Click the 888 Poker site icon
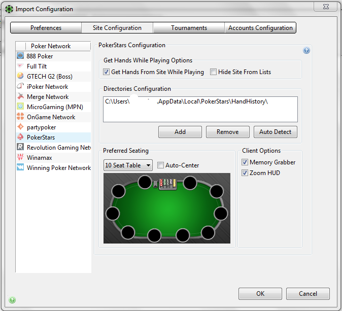This screenshot has width=342, height=311. point(20,56)
